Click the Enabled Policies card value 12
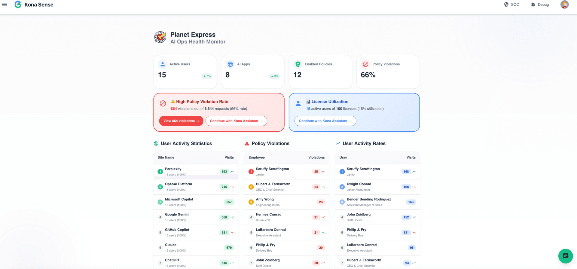 (x=297, y=75)
